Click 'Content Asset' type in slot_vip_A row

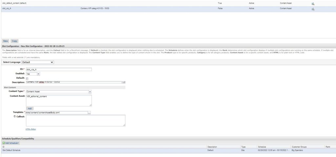tap(286, 8)
